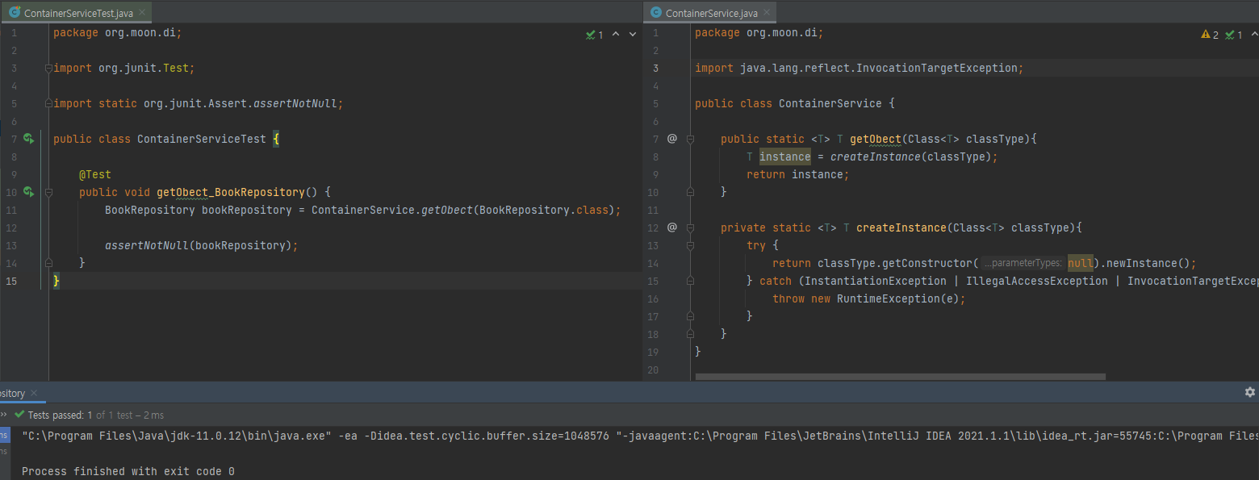Collapse the import static assertNotNull fold marker
The image size is (1259, 480).
49,103
